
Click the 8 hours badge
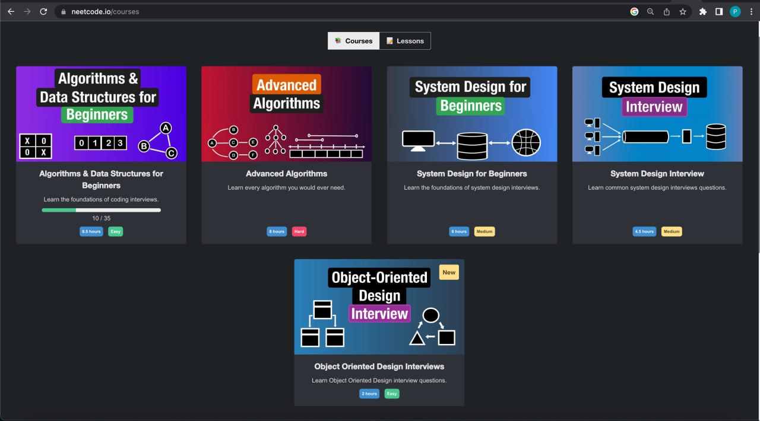click(x=277, y=231)
